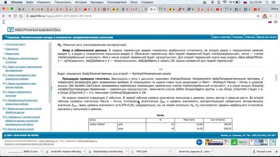Open the Справка menu
Screen dimensions: 280x157
147,2
